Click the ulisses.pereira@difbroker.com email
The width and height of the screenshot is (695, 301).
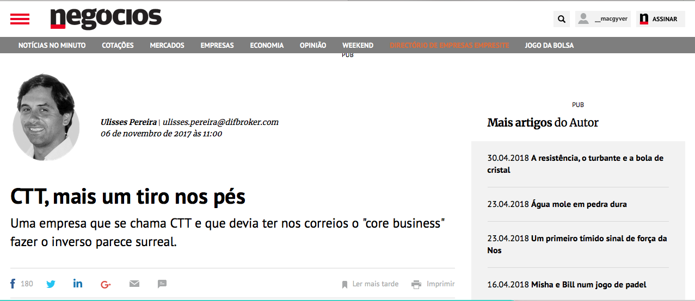220,122
